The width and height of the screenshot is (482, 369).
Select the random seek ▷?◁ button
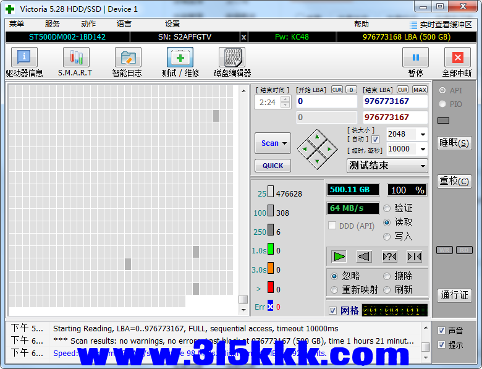[x=389, y=257]
